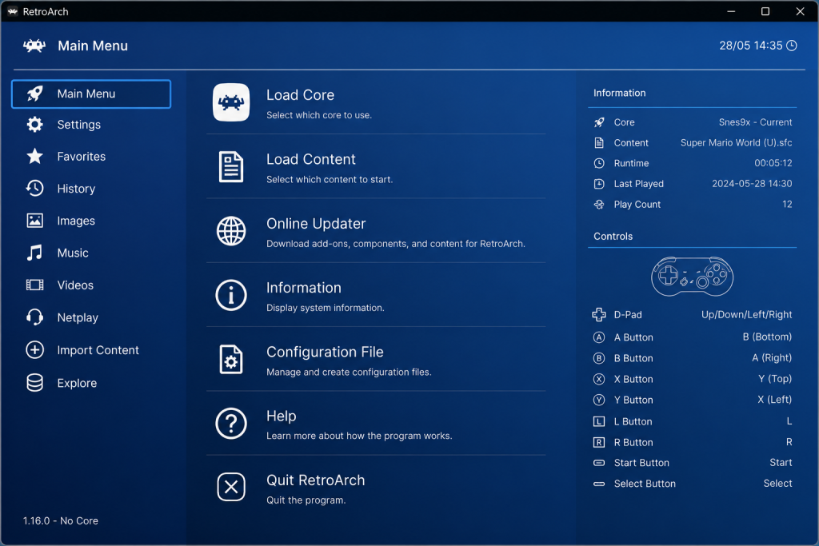Screen dimensions: 819x546
Task: Click the clock icon next to the time
Action: point(792,46)
